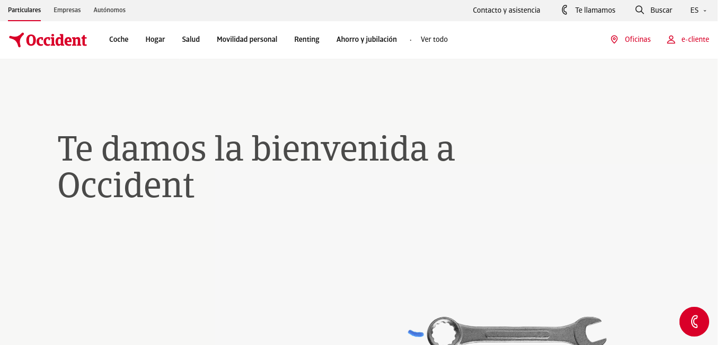Open the e-cliente login link
This screenshot has height=345, width=724.
coord(695,39)
